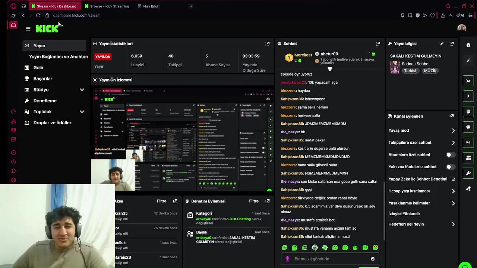
Task: Click the chat bubble icon in right sidebar
Action: point(468,127)
